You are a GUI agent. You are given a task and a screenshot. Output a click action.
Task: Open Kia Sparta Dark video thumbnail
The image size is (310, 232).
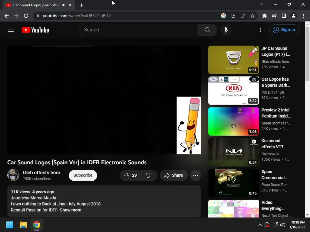pyautogui.click(x=233, y=91)
